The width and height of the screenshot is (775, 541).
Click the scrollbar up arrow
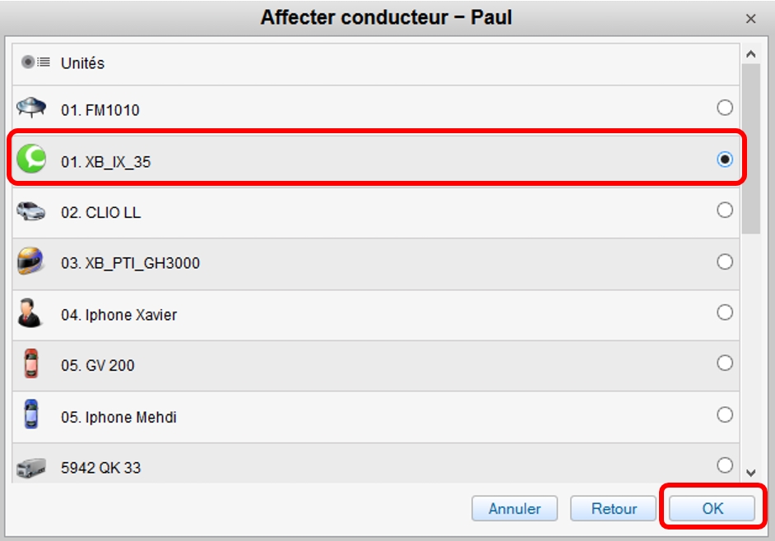751,54
